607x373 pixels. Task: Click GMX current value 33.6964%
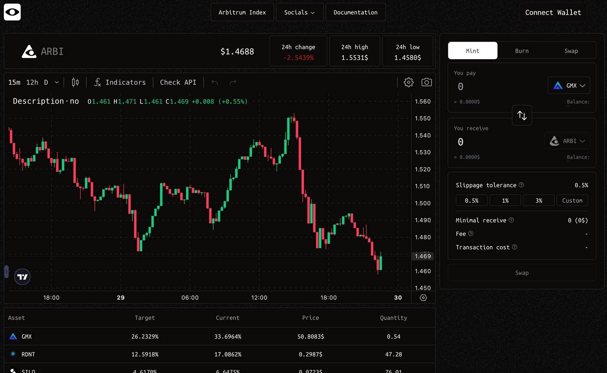pyautogui.click(x=228, y=337)
